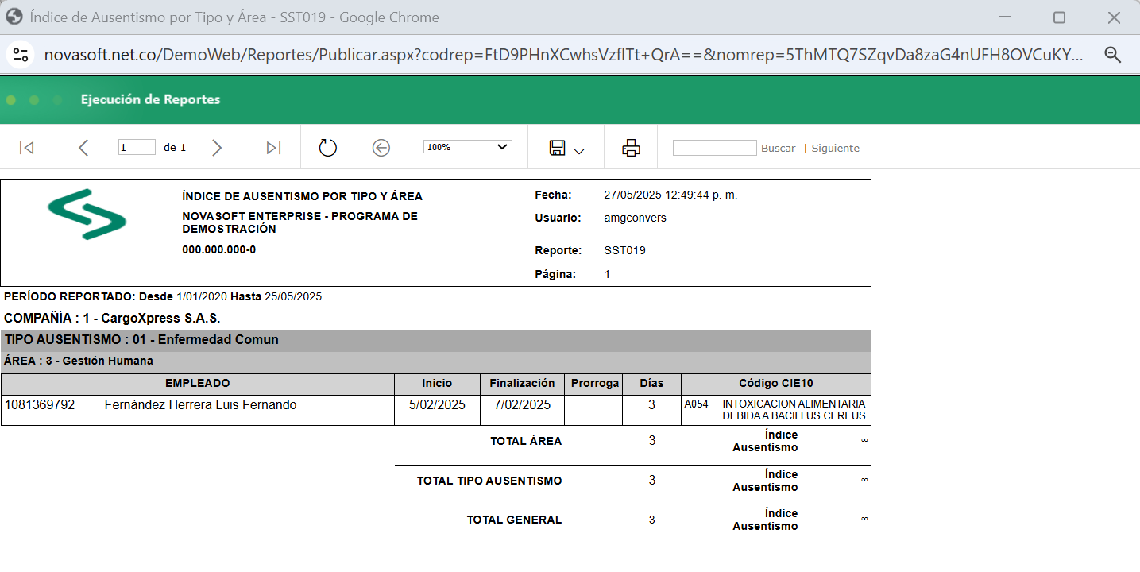
Task: Click the INTOXICACION ALIMENTARIA DEBIDA A BACILLUS CEREUS diagnosis
Action: (x=794, y=410)
